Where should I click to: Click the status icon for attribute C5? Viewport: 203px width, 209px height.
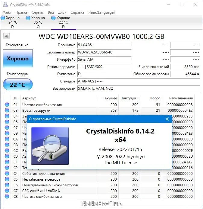pos(7,179)
